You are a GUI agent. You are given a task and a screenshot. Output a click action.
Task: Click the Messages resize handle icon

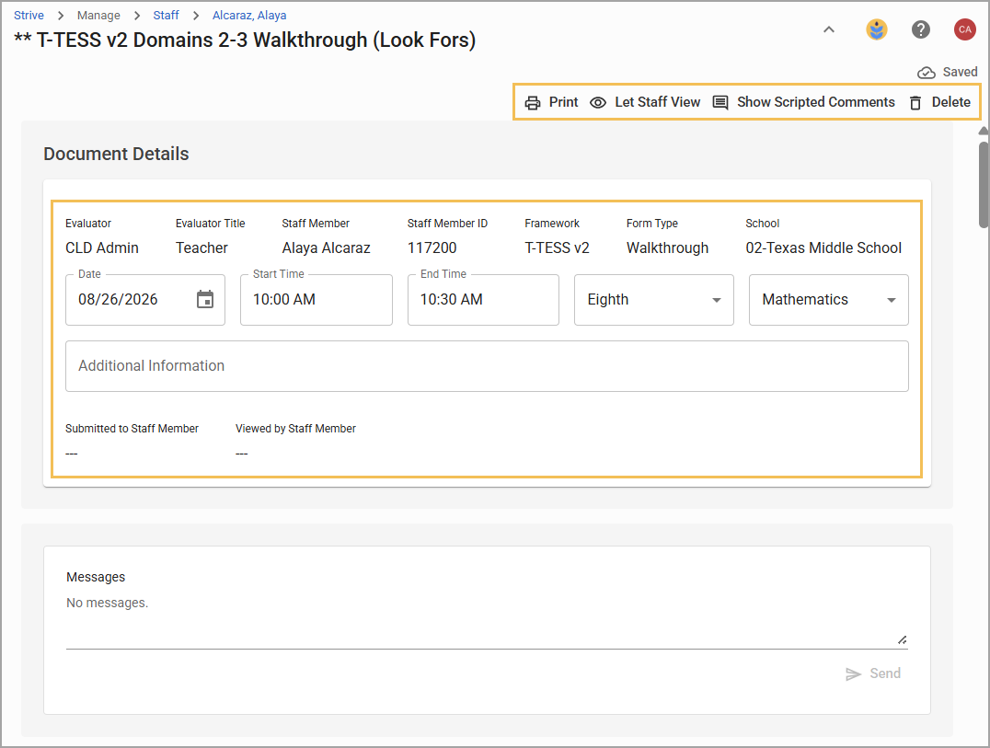903,640
